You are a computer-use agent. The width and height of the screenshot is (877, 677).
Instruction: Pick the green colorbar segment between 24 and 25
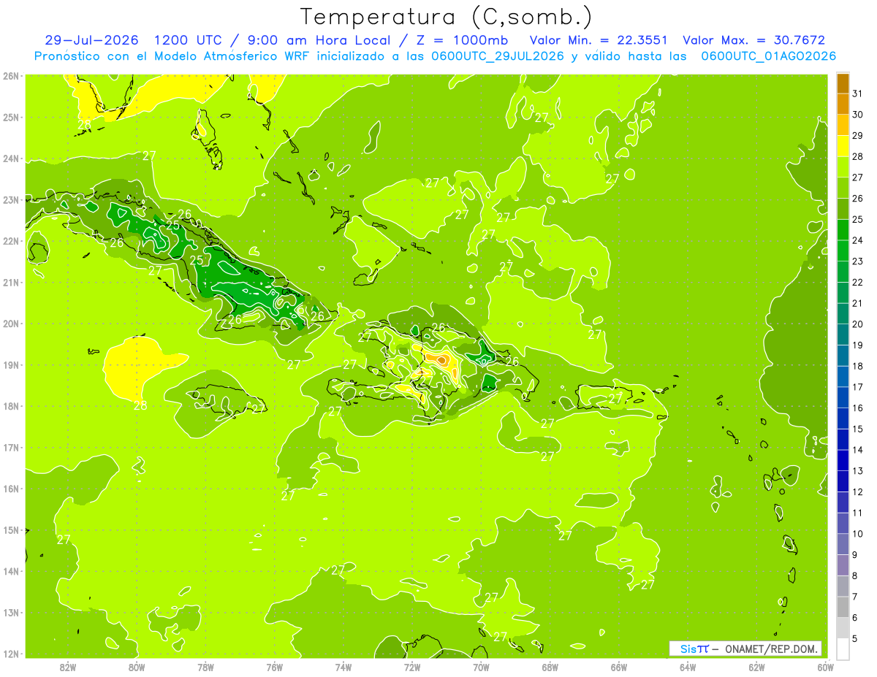pyautogui.click(x=843, y=230)
